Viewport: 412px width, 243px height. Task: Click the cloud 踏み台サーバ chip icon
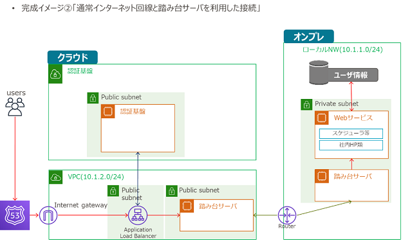tap(187, 206)
